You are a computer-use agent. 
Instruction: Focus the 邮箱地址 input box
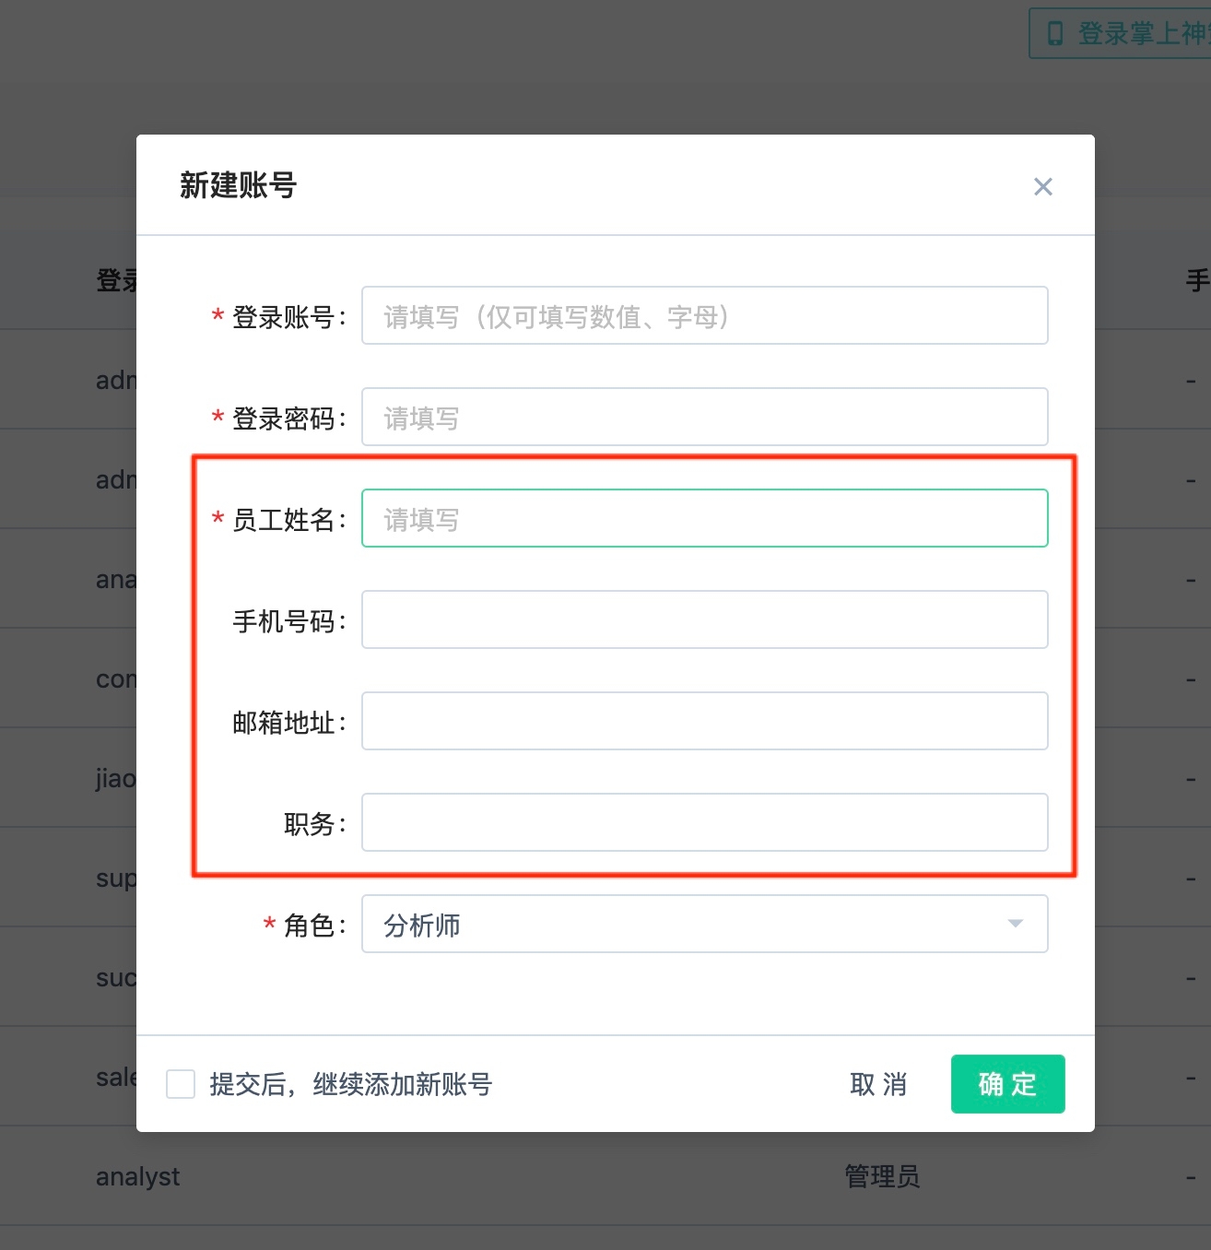(703, 722)
